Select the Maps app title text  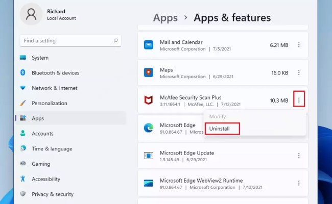point(166,70)
